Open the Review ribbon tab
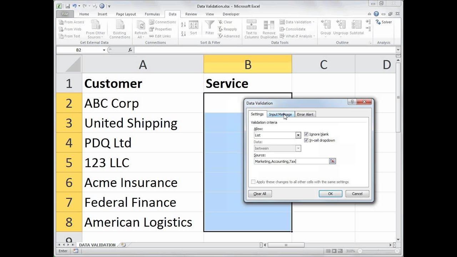 pyautogui.click(x=191, y=14)
